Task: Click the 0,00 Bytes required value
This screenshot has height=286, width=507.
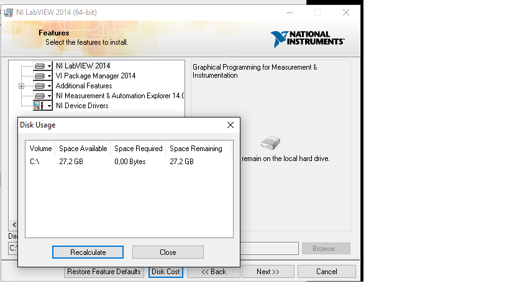Action: (x=130, y=162)
